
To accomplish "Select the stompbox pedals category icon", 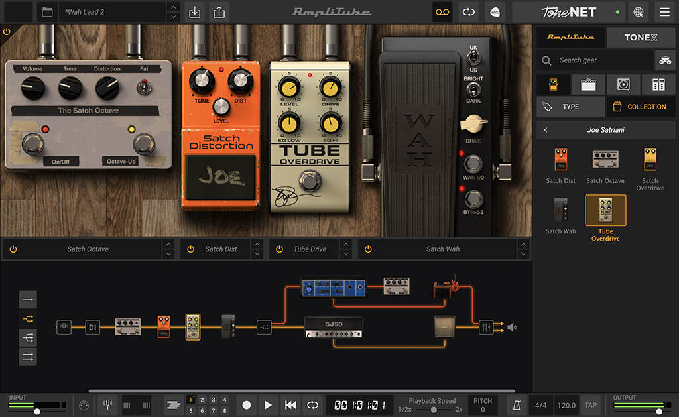I will 554,84.
